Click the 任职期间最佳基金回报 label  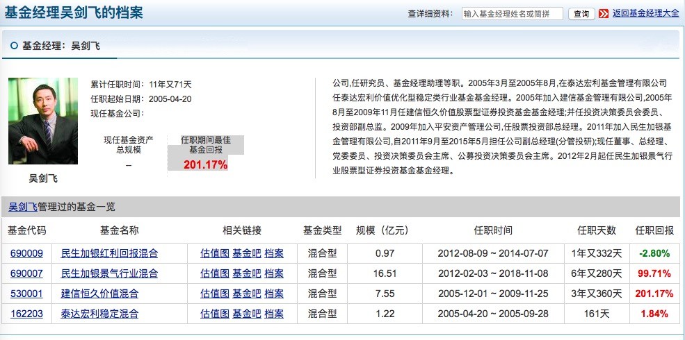click(206, 145)
